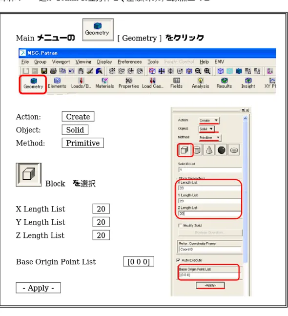This screenshot has width=288, height=316.
Task: Open the Elements application form
Action: point(57,84)
